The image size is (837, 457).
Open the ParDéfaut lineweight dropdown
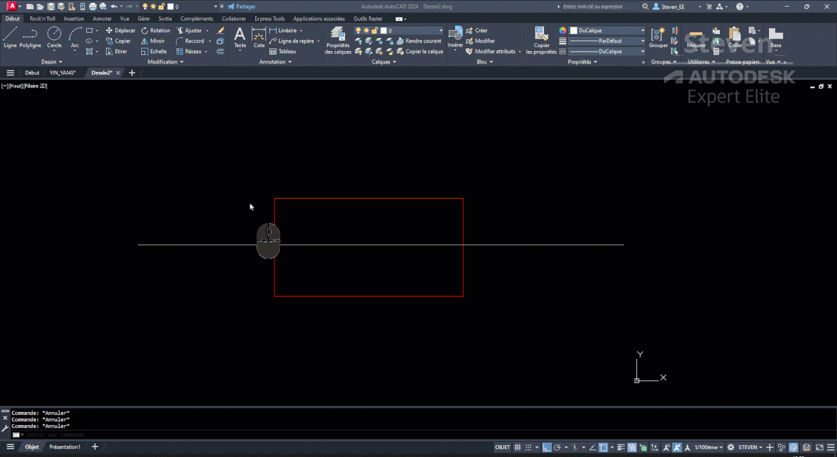[607, 41]
